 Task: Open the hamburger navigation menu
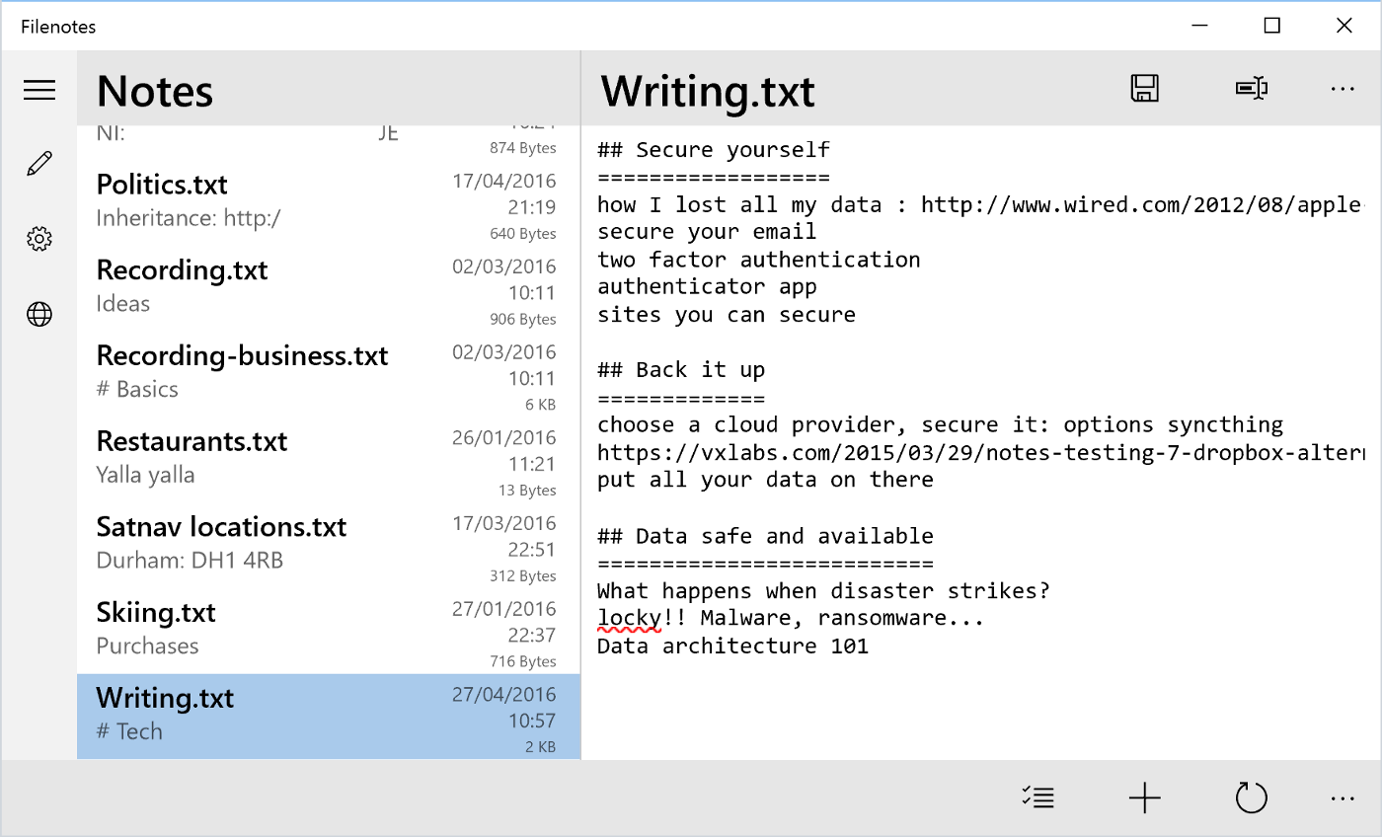(x=39, y=90)
